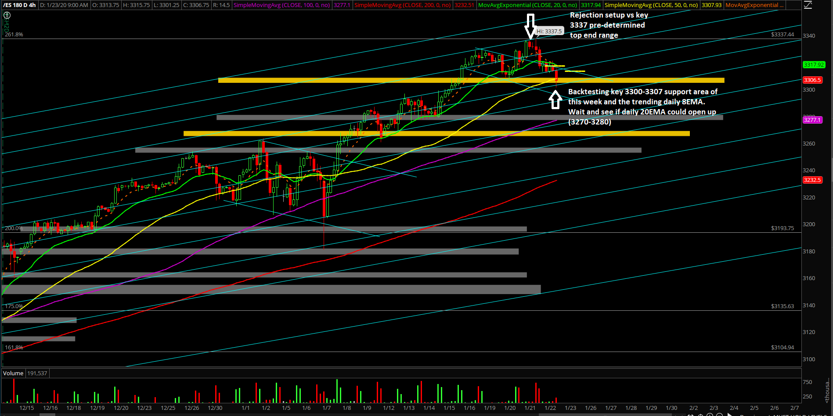The height and width of the screenshot is (416, 833).
Task: Select the upper yellow support zone rectangle
Action: pyautogui.click(x=471, y=80)
